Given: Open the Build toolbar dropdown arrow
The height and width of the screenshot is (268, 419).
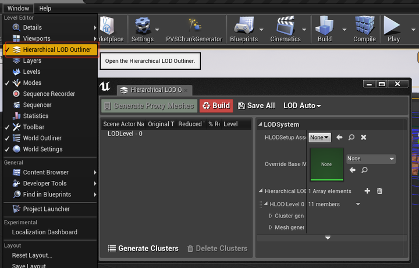Looking at the screenshot, I should pyautogui.click(x=345, y=30).
